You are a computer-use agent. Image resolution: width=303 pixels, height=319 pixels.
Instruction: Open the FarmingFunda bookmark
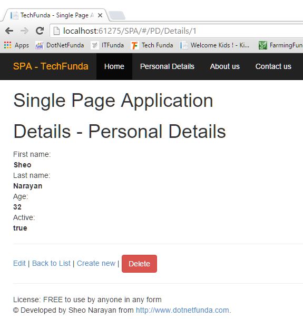click(280, 45)
